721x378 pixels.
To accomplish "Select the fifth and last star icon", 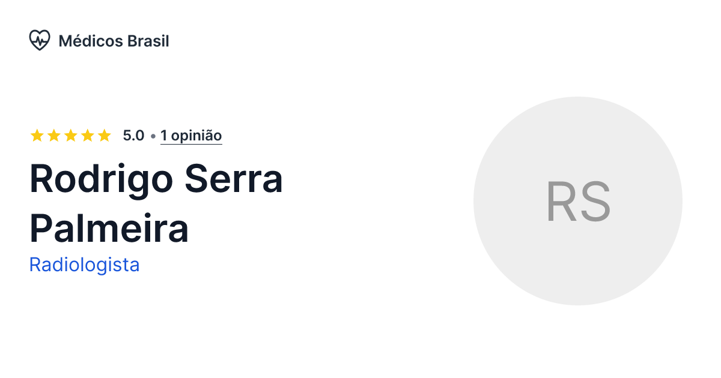I will coord(105,135).
